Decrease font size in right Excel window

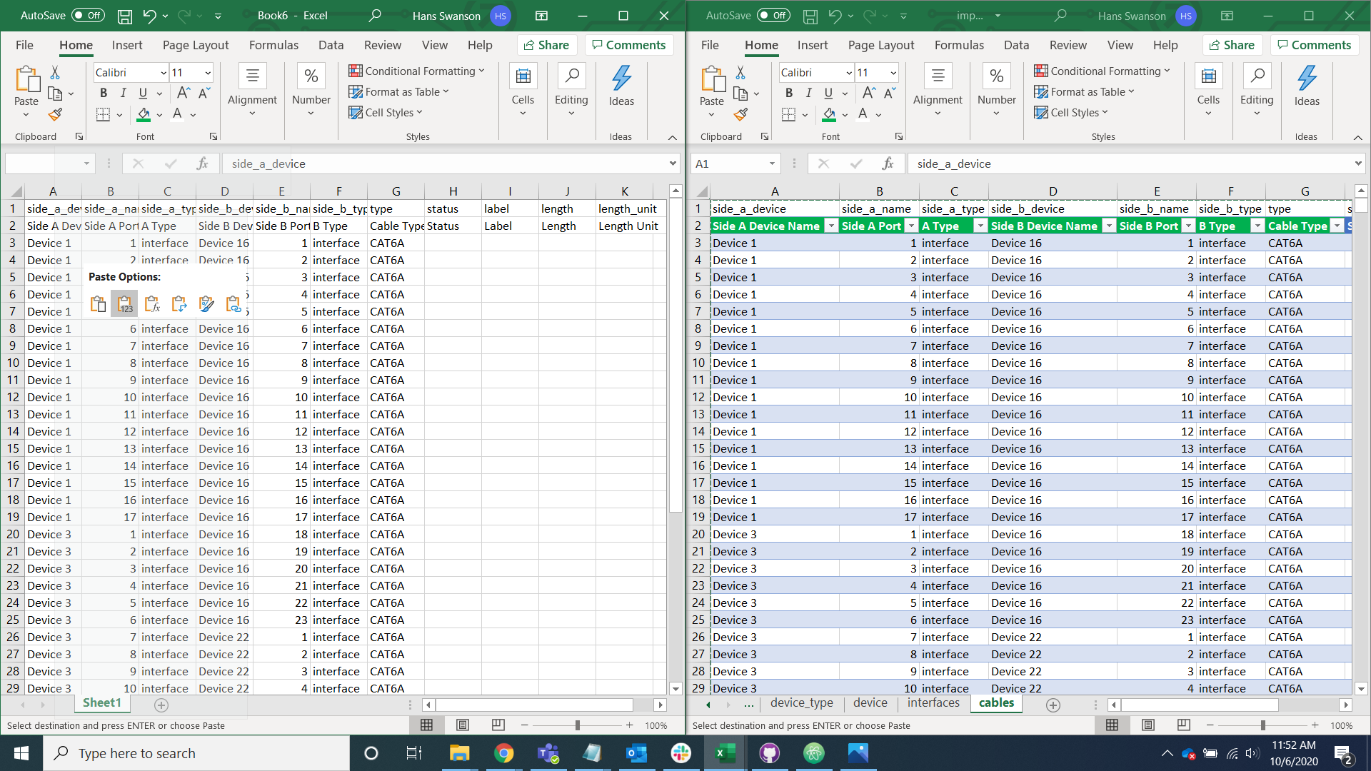tap(890, 93)
